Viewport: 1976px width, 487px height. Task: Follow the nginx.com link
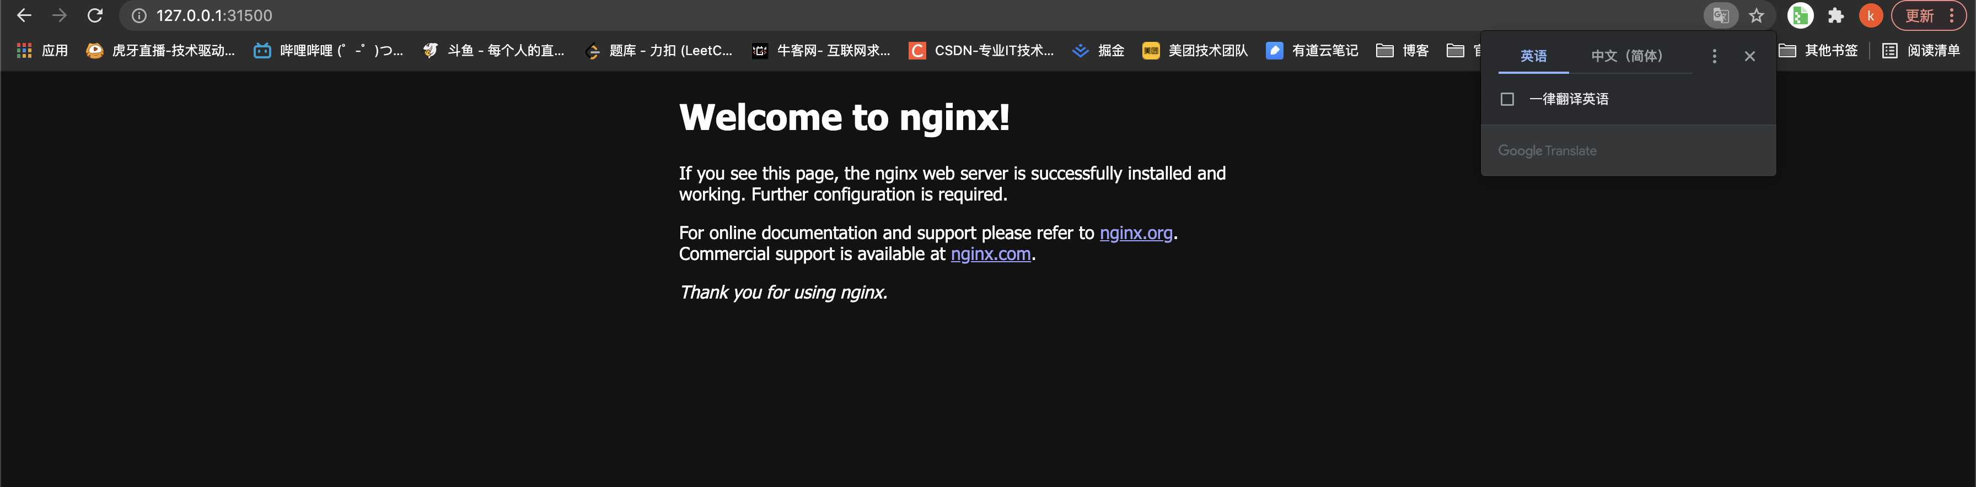990,254
